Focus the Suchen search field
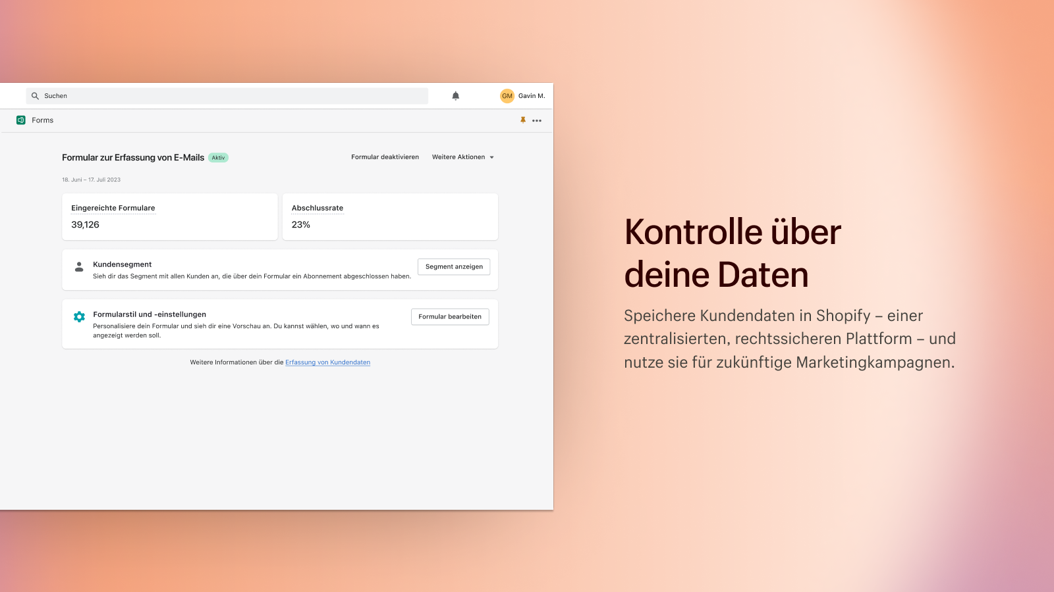 click(227, 96)
